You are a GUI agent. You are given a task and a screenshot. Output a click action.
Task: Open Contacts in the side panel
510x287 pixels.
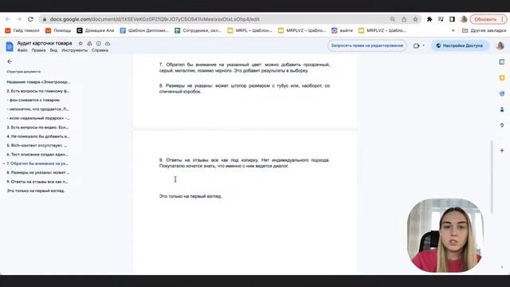(x=502, y=110)
